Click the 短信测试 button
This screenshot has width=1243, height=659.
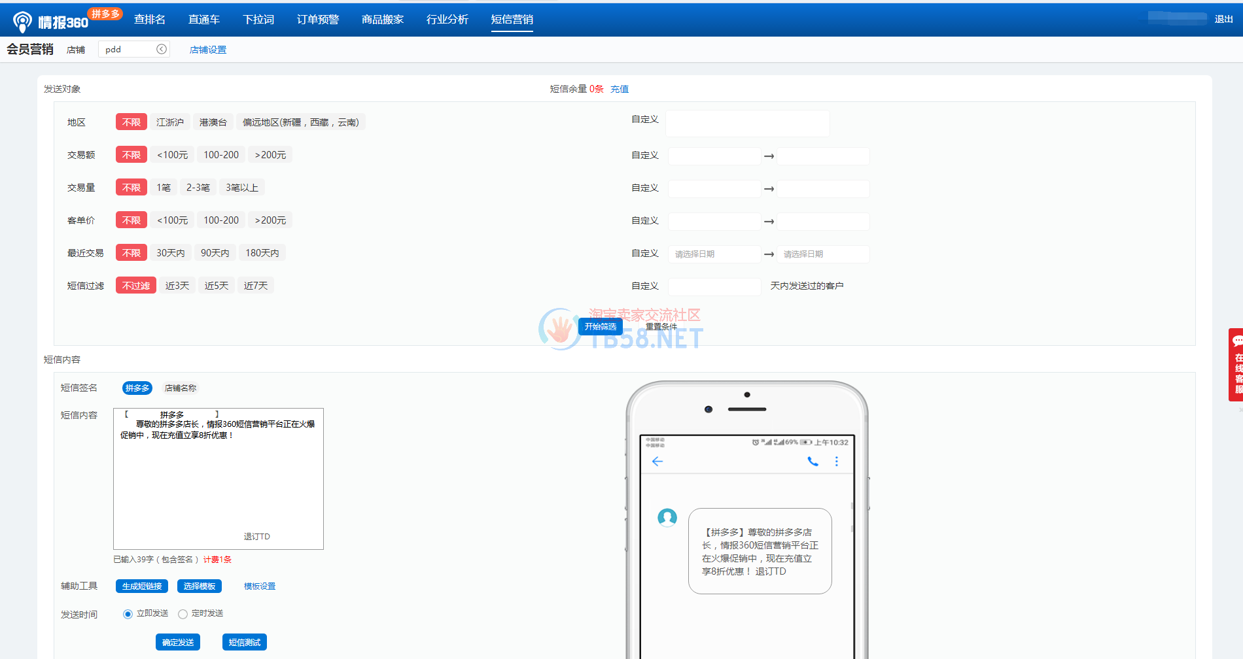(x=245, y=643)
